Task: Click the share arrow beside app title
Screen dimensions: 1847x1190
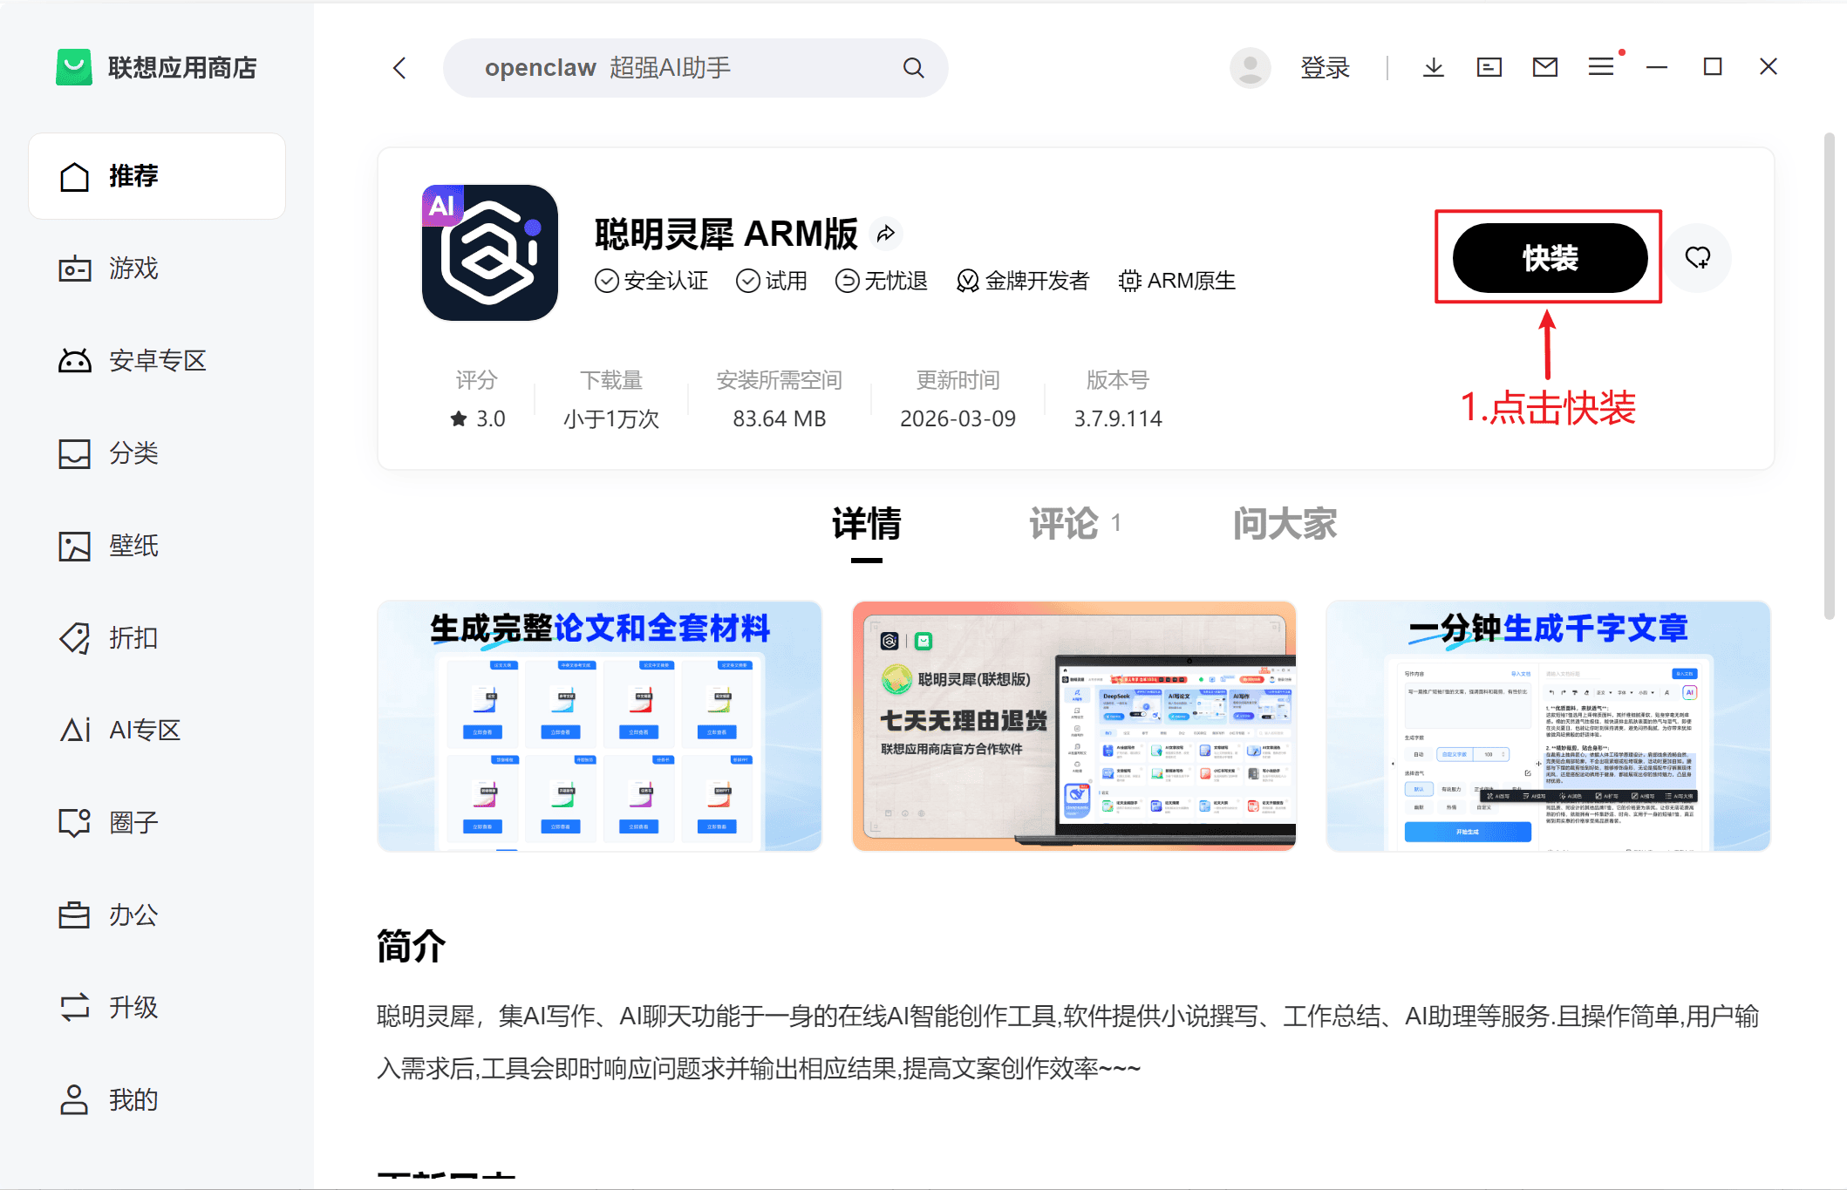Action: (x=885, y=233)
